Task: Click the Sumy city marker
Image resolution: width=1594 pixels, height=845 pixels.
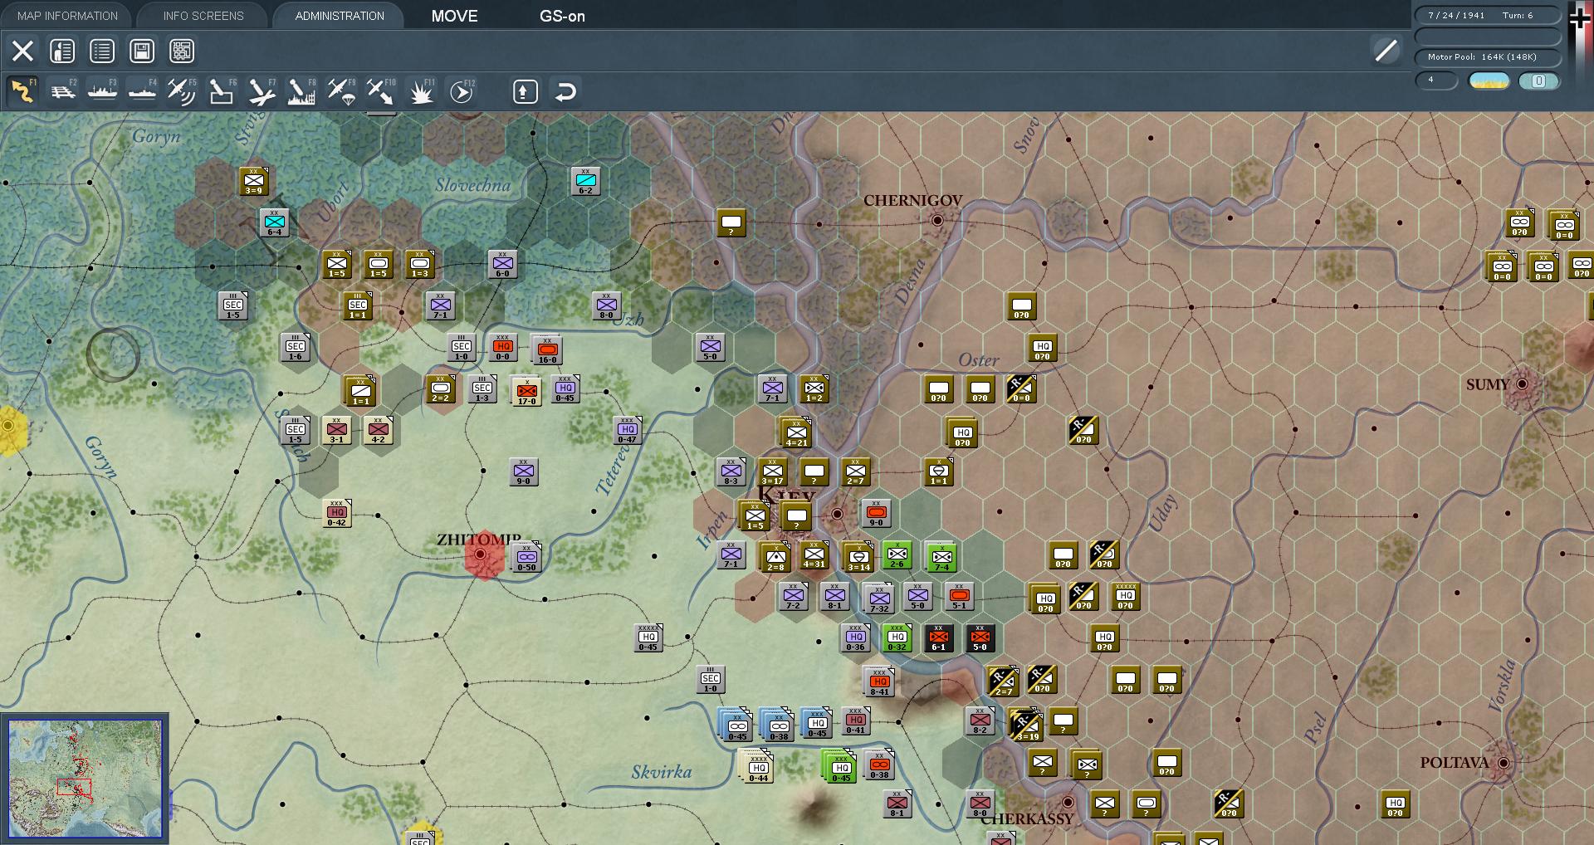Action: tap(1522, 383)
